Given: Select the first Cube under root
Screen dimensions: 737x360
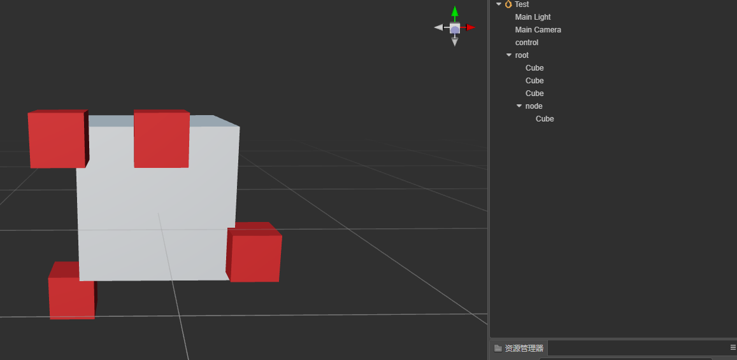Looking at the screenshot, I should [534, 68].
